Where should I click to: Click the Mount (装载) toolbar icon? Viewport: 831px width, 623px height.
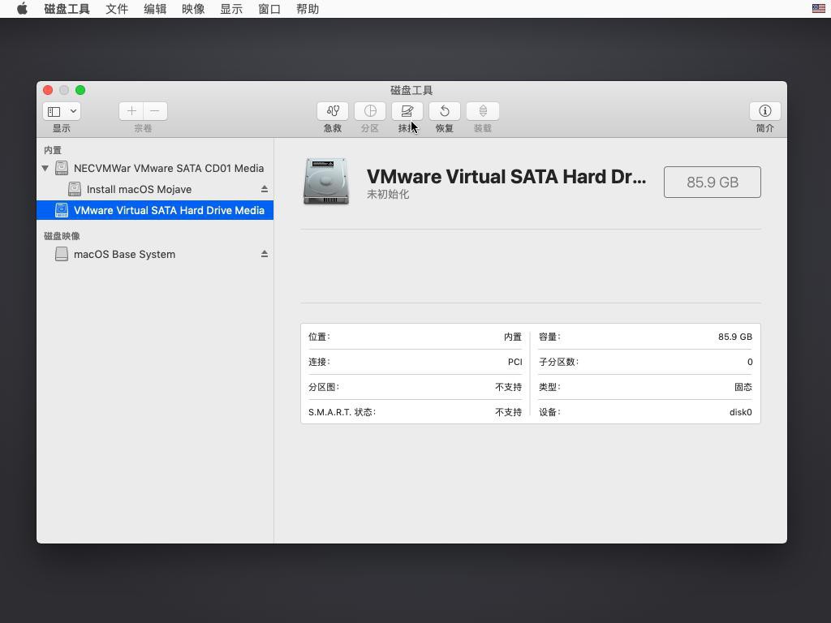[x=482, y=111]
